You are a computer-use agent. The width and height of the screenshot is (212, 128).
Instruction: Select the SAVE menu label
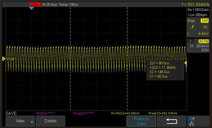pyautogui.click(x=11, y=113)
